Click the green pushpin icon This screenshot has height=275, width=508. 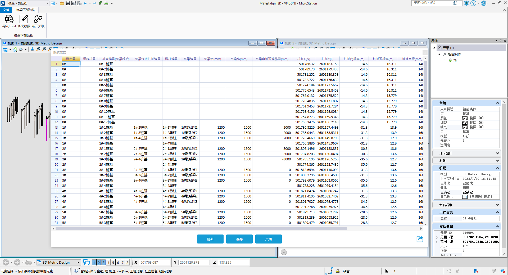click(x=100, y=3)
